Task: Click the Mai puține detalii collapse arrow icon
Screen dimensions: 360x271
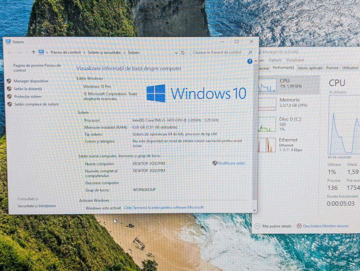Action: click(x=257, y=226)
